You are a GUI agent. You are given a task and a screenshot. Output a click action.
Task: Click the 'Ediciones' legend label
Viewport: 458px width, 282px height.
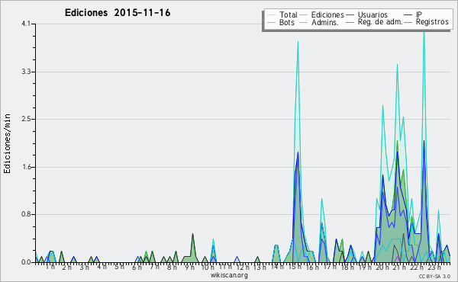coord(327,14)
